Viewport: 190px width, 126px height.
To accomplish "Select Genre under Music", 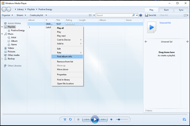I will [14, 45].
